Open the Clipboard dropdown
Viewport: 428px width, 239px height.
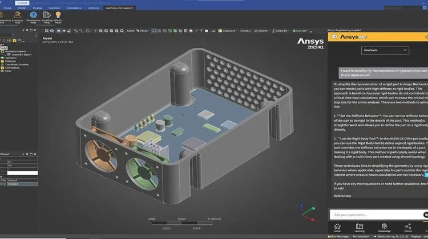pyautogui.click(x=227, y=31)
